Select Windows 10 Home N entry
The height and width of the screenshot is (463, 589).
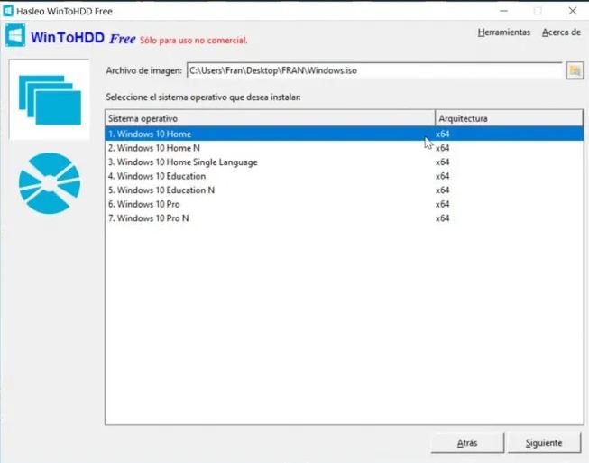coord(152,148)
